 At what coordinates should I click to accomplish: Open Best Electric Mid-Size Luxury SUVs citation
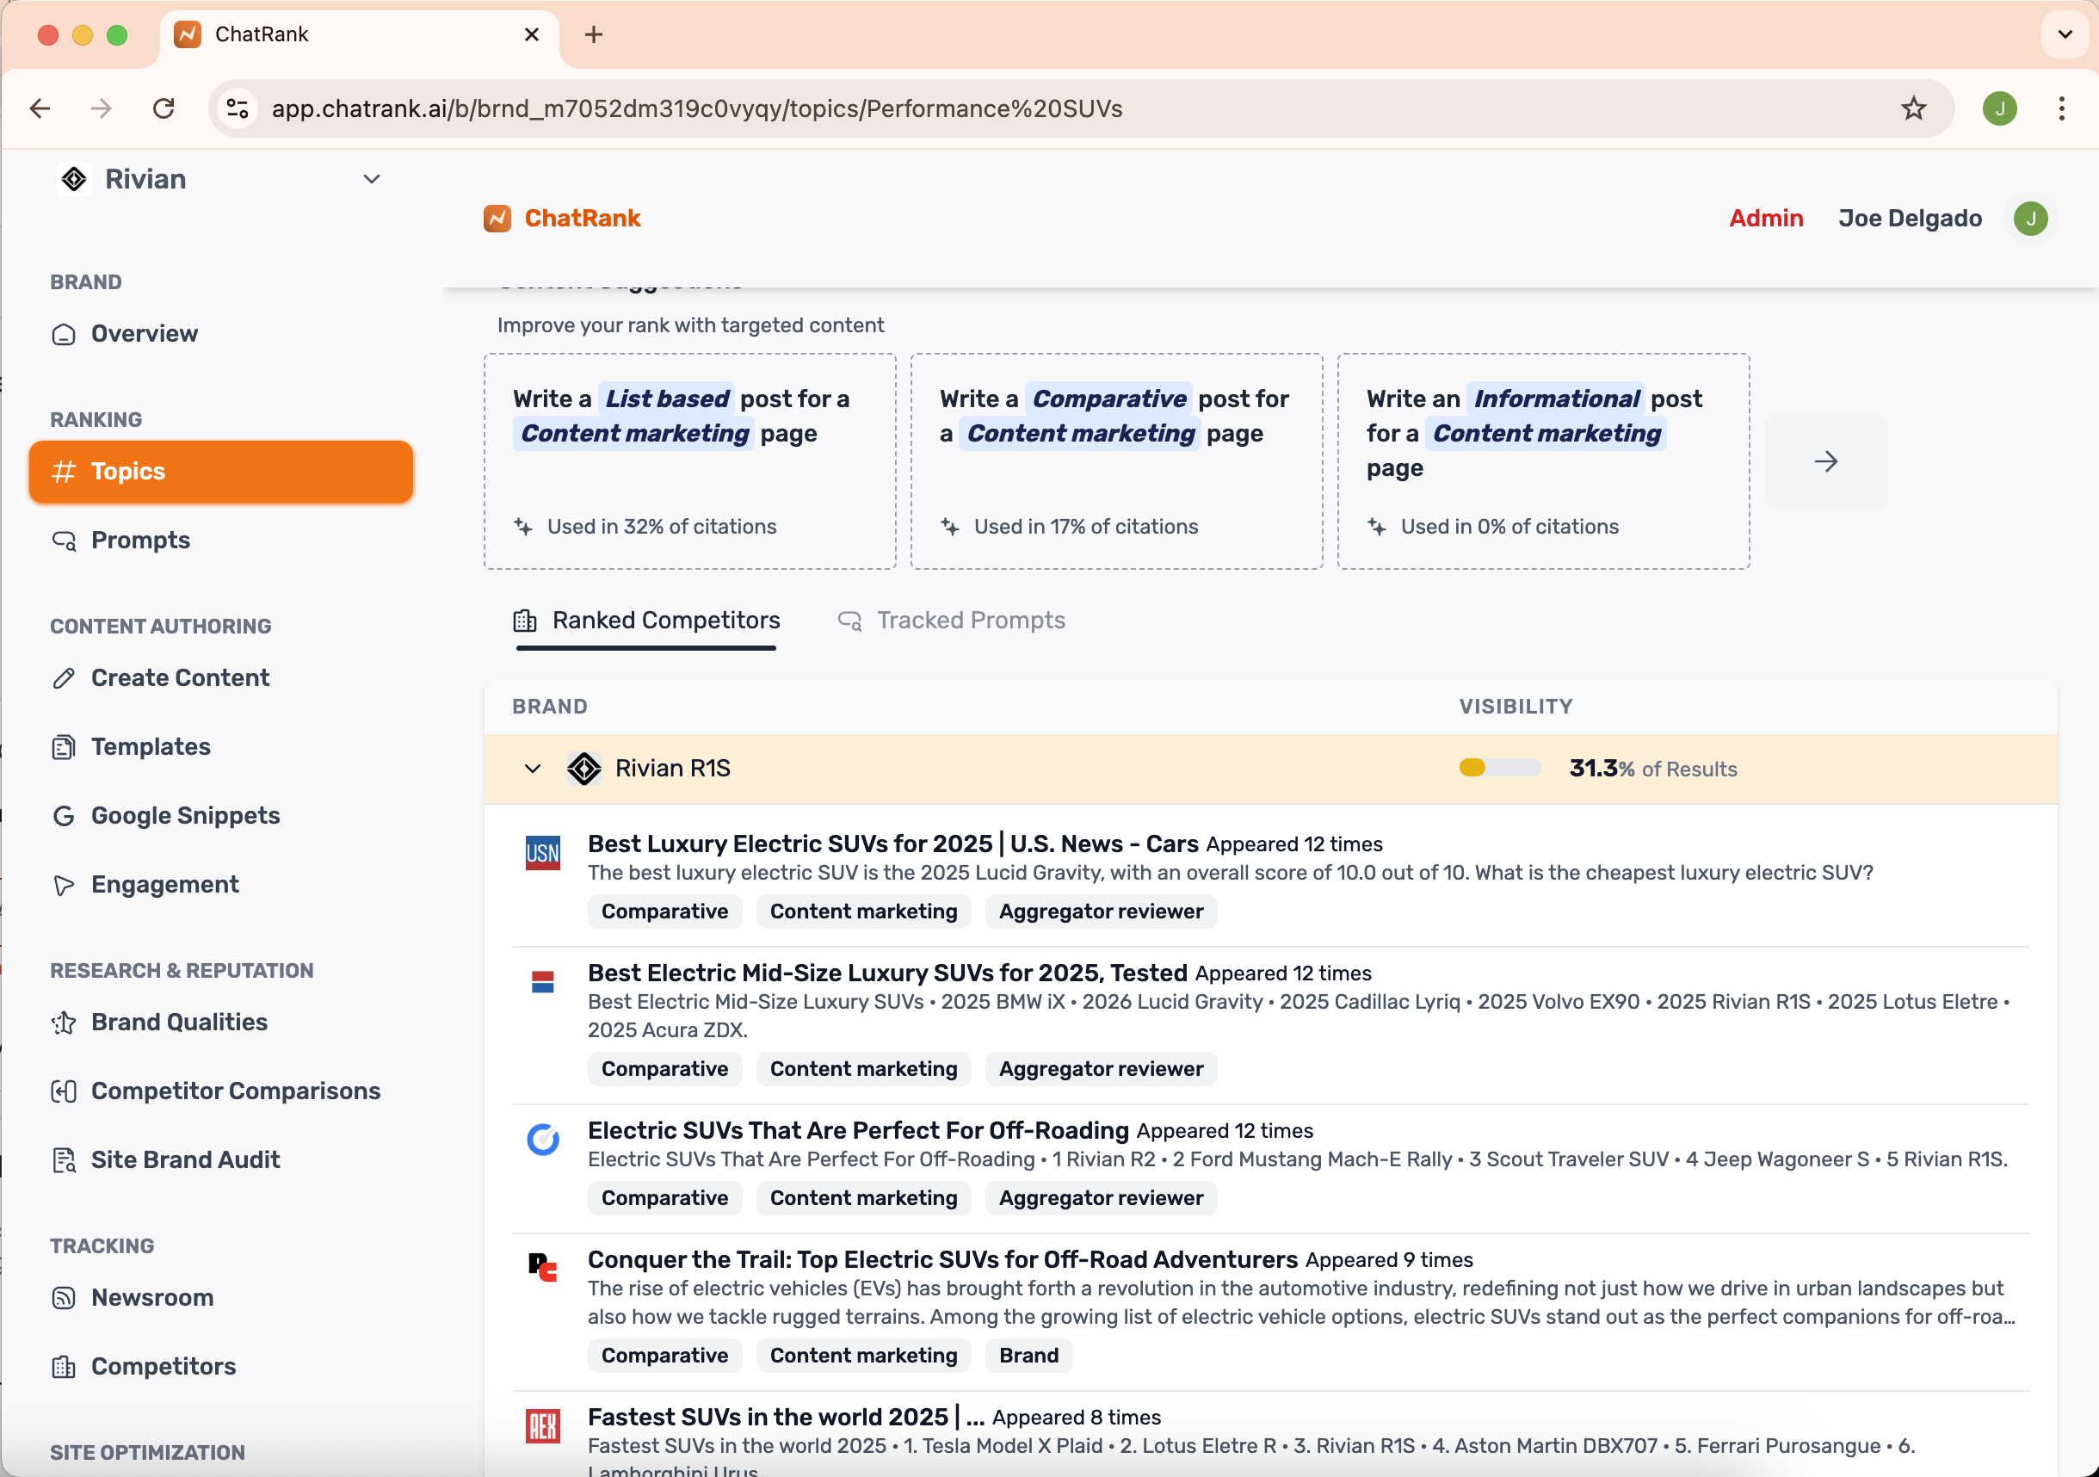tap(886, 973)
